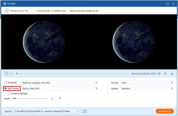Play the video preview
Screen dimensions: 178x116
click(x=7, y=74)
